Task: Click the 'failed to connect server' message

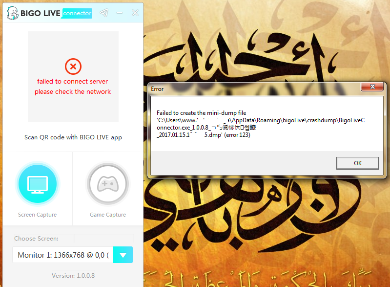Action: (72, 82)
